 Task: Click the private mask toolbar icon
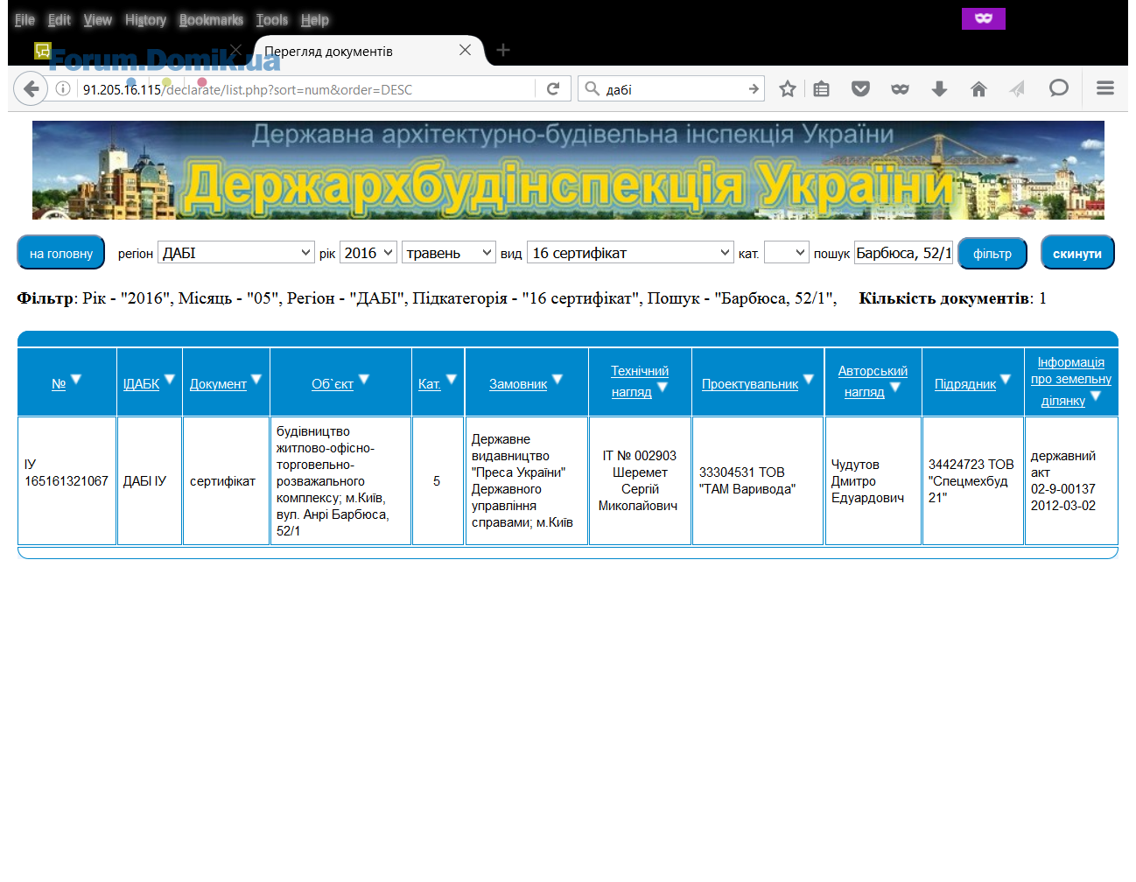pyautogui.click(x=900, y=88)
